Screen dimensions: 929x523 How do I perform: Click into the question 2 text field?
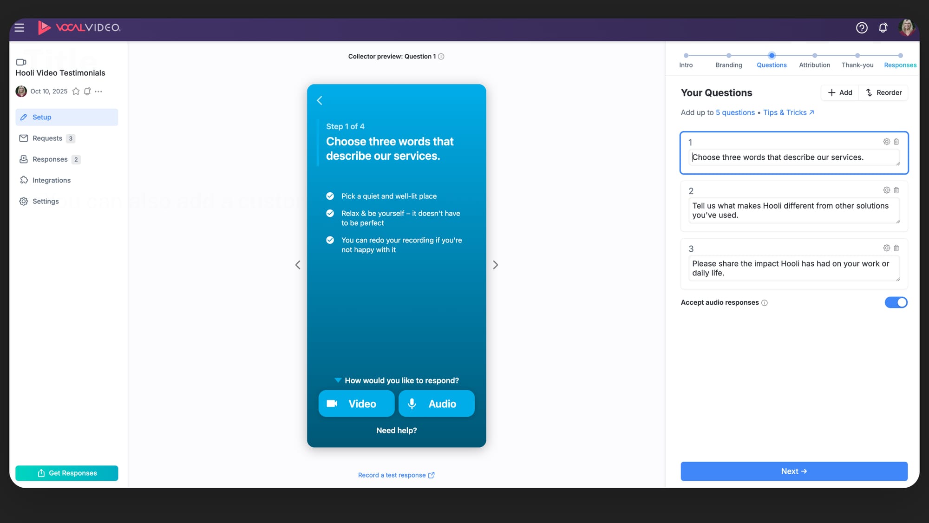pos(793,210)
